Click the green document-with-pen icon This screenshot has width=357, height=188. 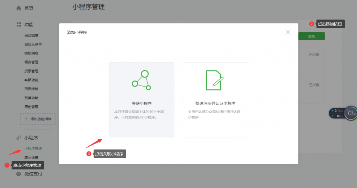pyautogui.click(x=214, y=80)
